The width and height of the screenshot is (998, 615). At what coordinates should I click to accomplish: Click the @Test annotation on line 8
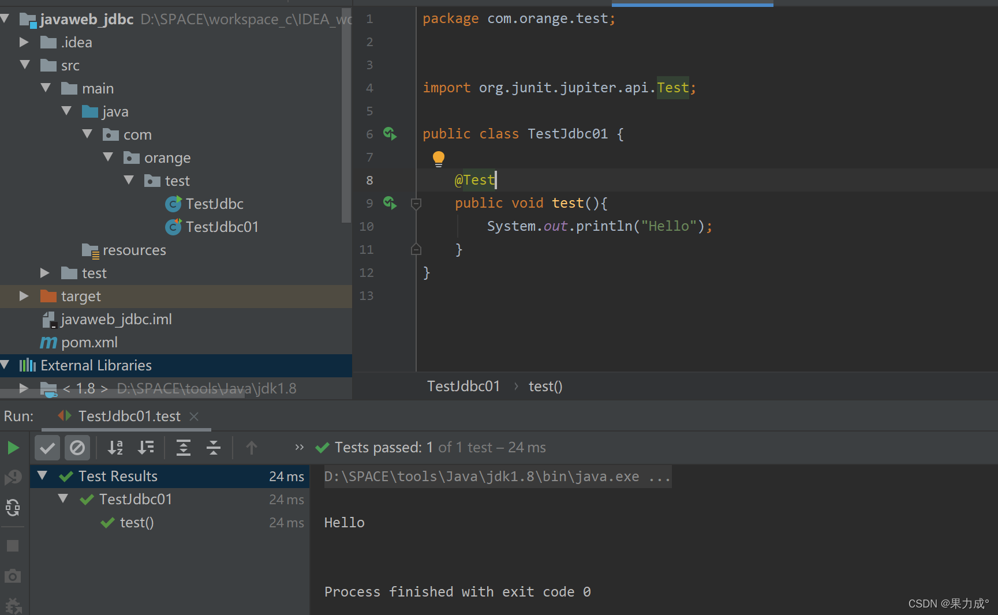click(474, 180)
